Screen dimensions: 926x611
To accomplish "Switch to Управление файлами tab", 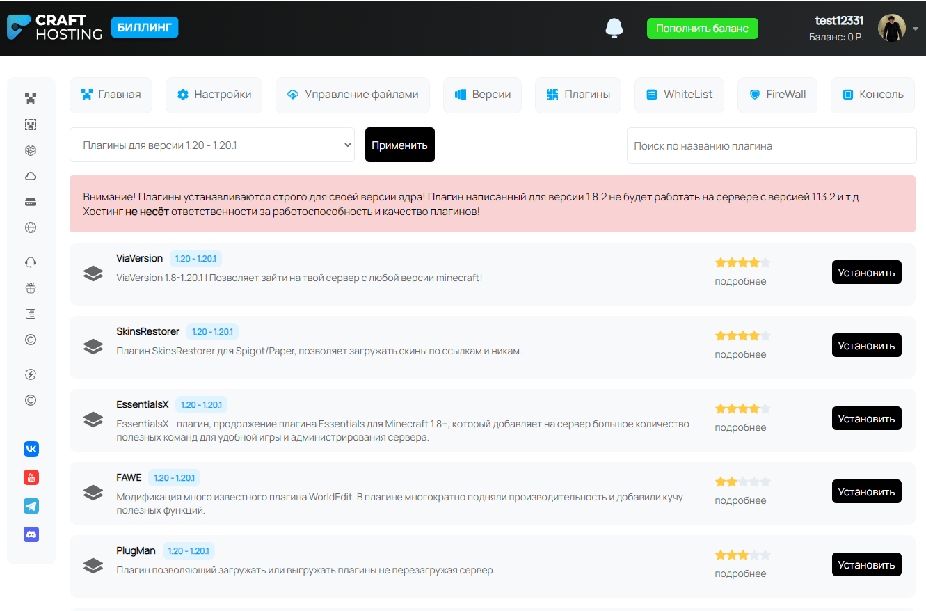I will 353,95.
